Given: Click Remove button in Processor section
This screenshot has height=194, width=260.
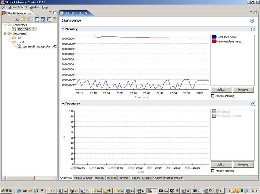Looking at the screenshot, I should (243, 165).
